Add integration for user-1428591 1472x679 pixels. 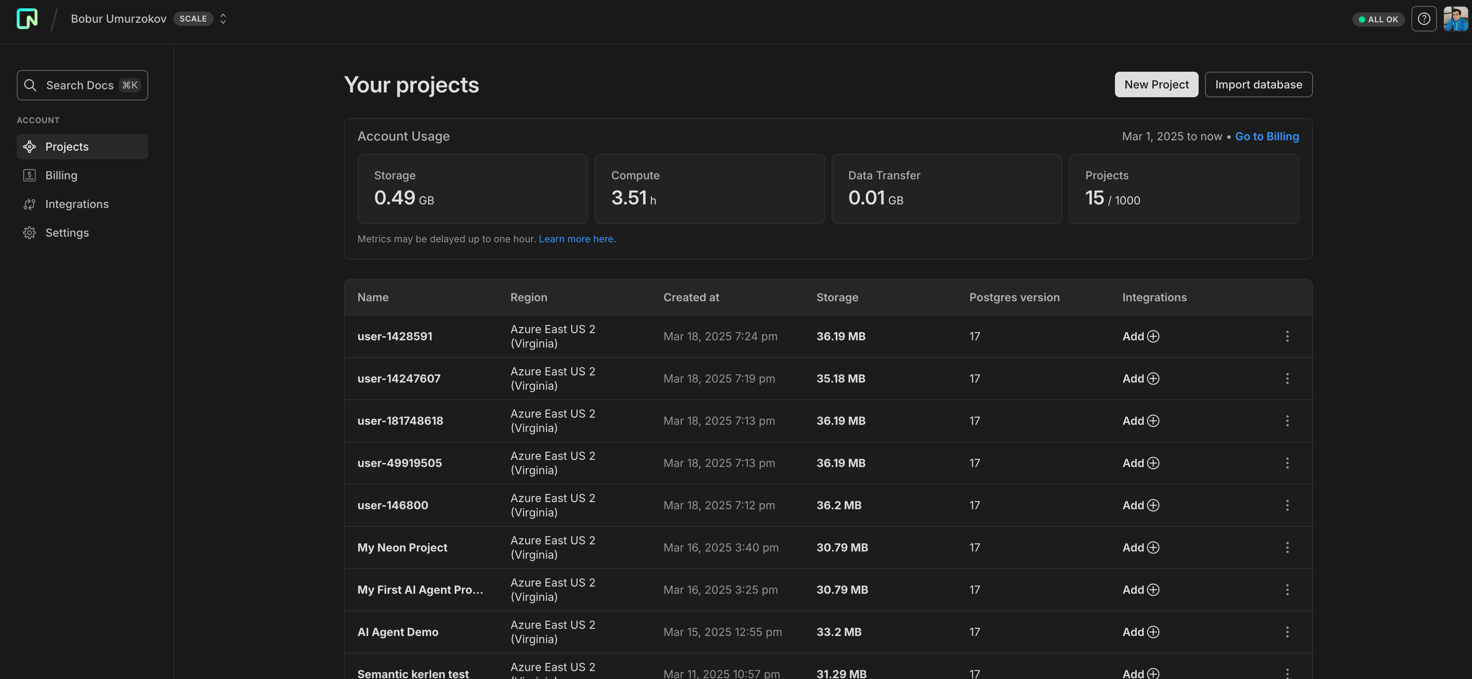point(1140,337)
